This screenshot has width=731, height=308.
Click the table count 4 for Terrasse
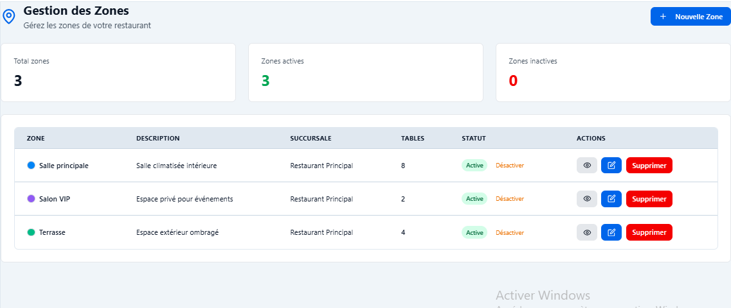[403, 232]
